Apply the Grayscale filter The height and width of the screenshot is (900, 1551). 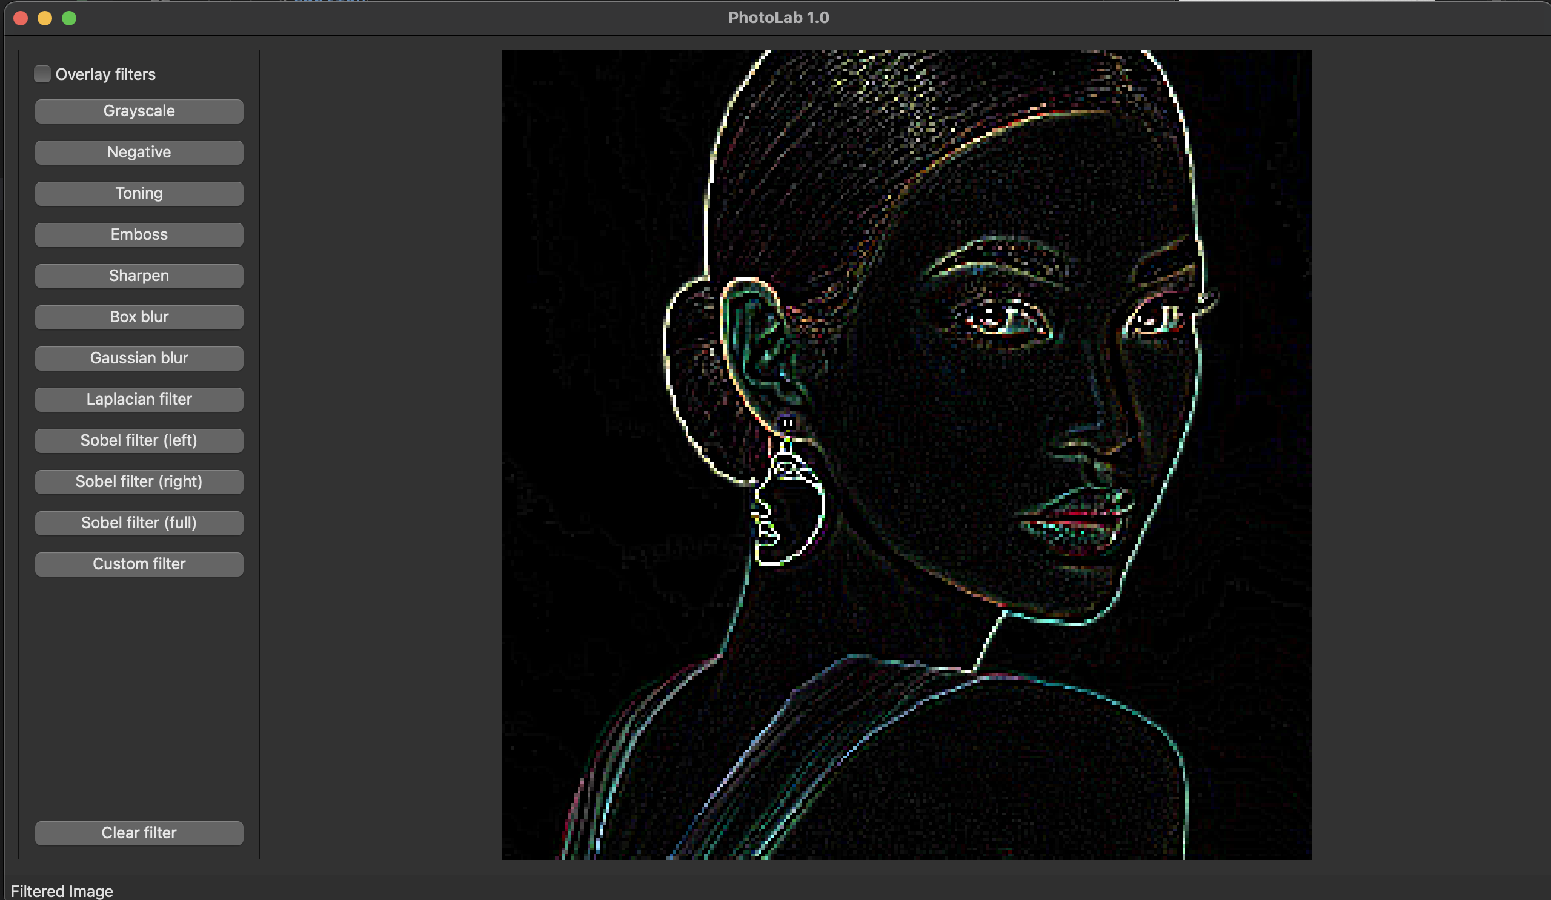(x=139, y=111)
